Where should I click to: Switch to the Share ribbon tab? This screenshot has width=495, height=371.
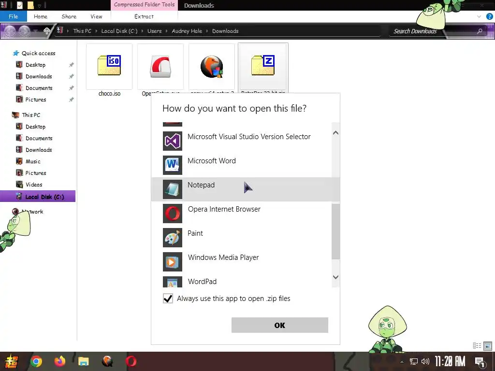[x=69, y=16]
